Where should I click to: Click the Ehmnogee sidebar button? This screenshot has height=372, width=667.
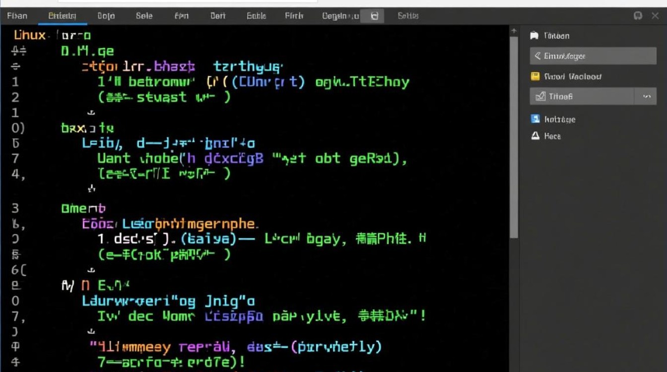[593, 56]
